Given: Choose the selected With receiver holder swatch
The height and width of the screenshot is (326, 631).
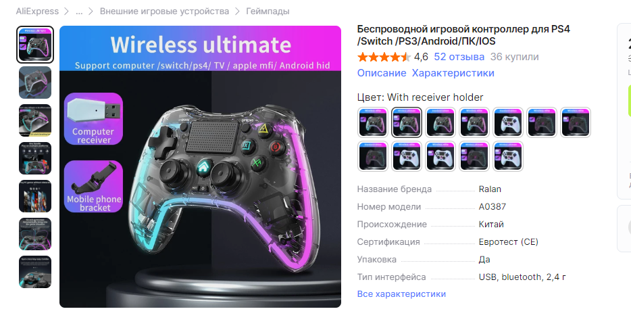Looking at the screenshot, I should pos(407,122).
